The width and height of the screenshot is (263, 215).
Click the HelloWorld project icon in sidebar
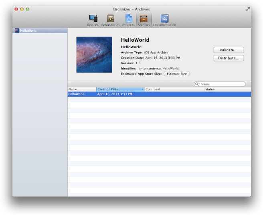tap(17, 30)
